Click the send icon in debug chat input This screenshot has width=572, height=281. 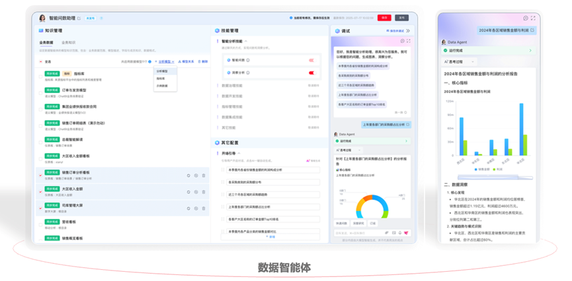point(407,232)
